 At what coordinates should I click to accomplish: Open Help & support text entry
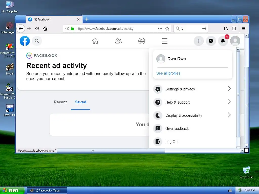(x=177, y=102)
